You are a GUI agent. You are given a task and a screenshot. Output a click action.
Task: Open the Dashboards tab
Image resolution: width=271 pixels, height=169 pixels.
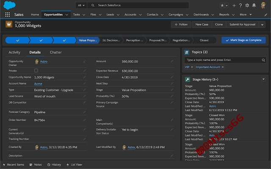pos(201,15)
